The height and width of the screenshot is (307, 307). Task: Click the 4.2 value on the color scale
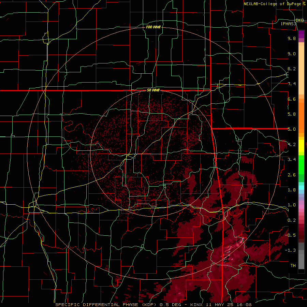(x=292, y=145)
